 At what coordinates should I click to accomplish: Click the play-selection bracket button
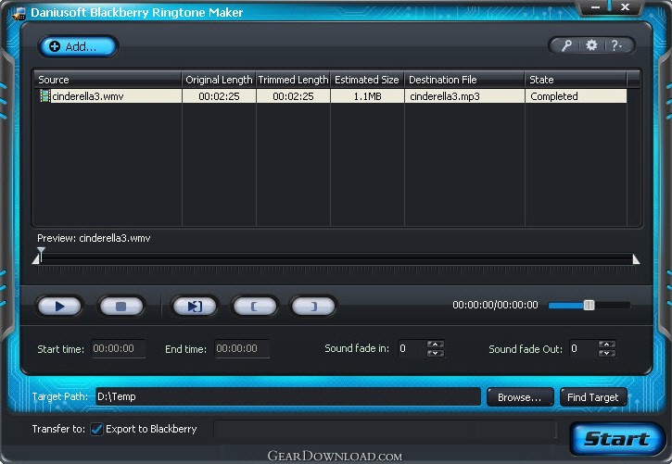195,306
